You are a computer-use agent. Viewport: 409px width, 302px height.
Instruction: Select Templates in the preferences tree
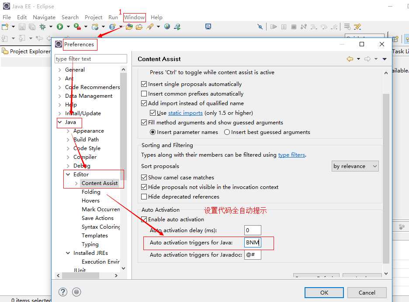[95, 236]
